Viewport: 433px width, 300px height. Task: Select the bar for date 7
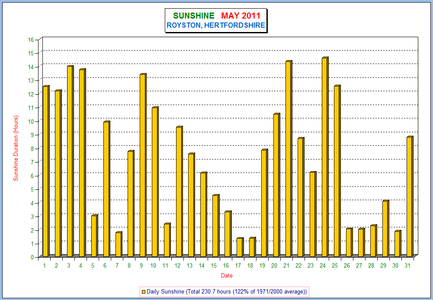tap(119, 244)
